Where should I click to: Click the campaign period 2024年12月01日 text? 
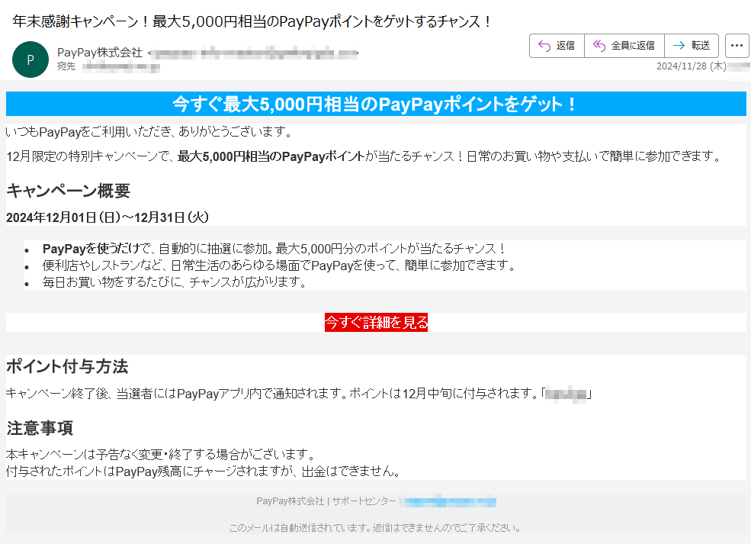point(107,217)
